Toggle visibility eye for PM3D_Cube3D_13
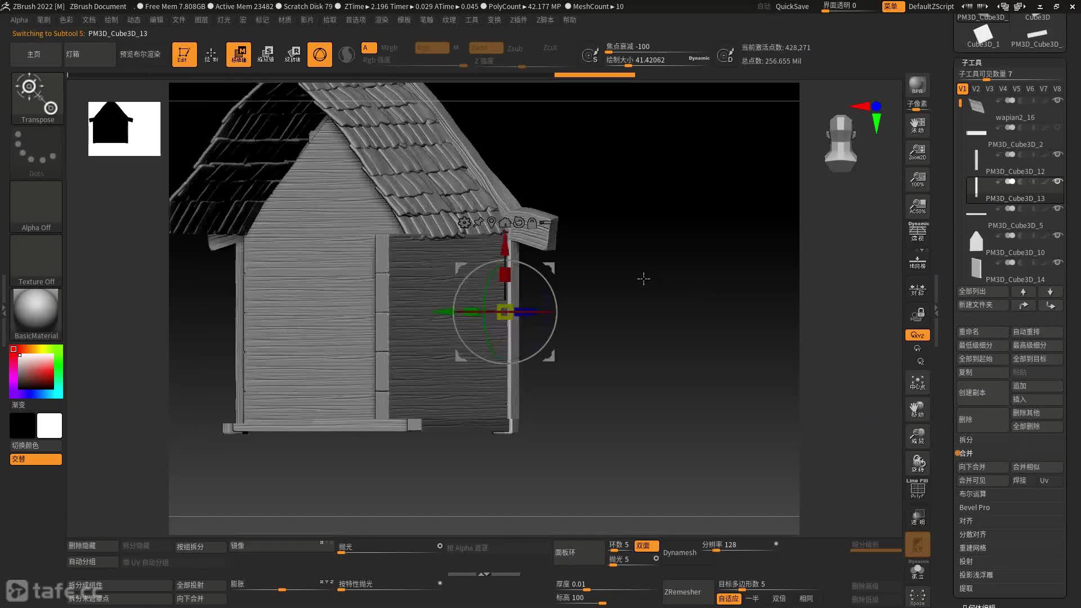Image resolution: width=1081 pixels, height=608 pixels. (x=1057, y=181)
